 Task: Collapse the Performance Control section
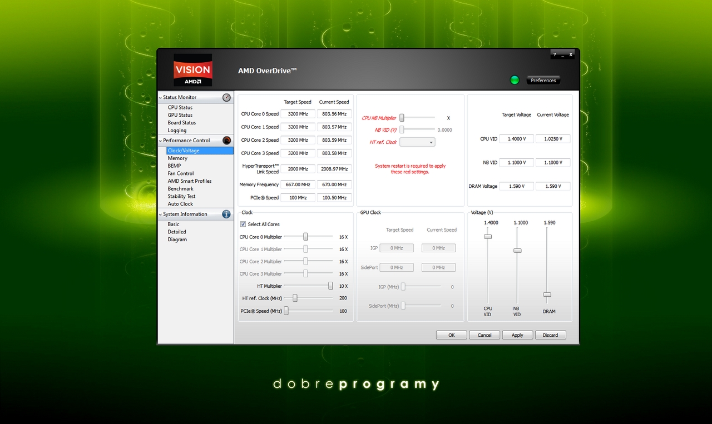(161, 141)
